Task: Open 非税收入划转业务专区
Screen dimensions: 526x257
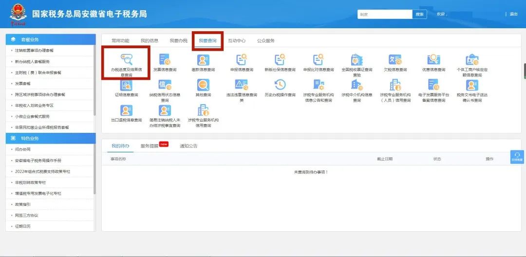Action: (34, 106)
